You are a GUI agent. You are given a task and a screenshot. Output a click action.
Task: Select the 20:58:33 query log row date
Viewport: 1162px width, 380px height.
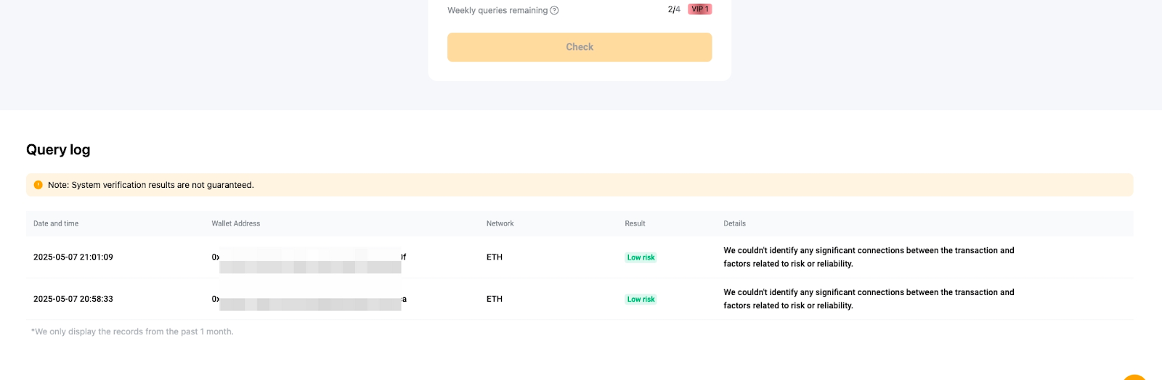[73, 299]
